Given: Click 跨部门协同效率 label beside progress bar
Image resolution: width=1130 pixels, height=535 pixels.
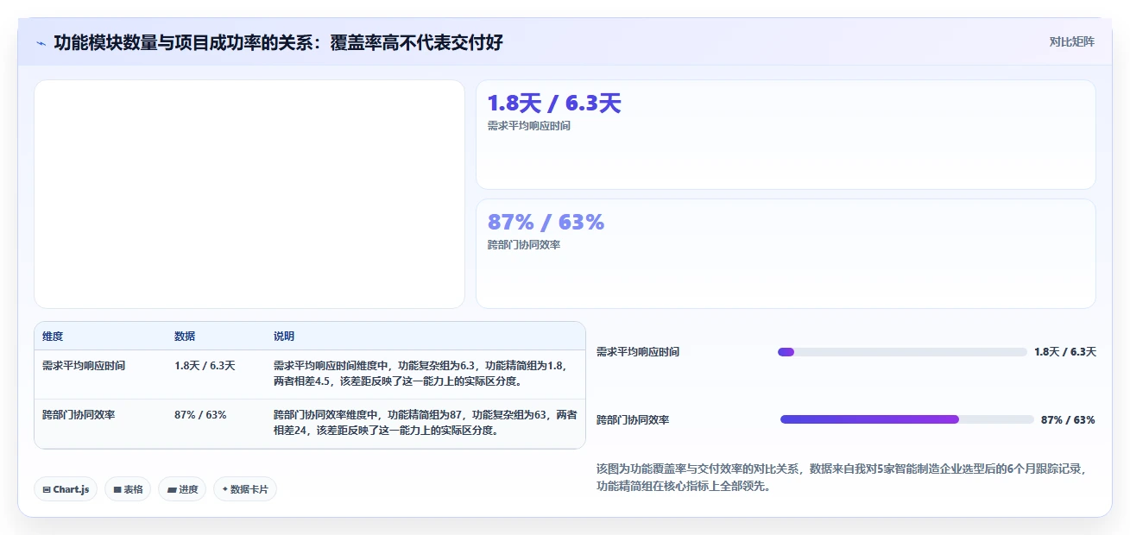Looking at the screenshot, I should click(633, 420).
